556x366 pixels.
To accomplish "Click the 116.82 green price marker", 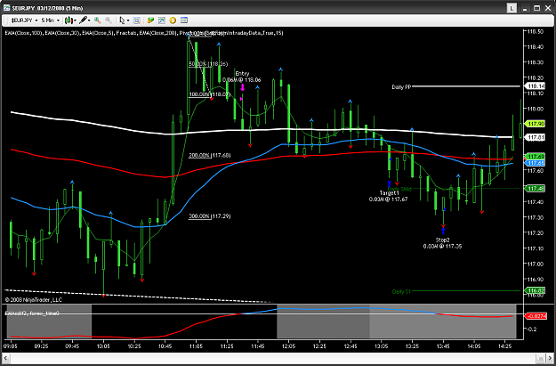I will 536,290.
